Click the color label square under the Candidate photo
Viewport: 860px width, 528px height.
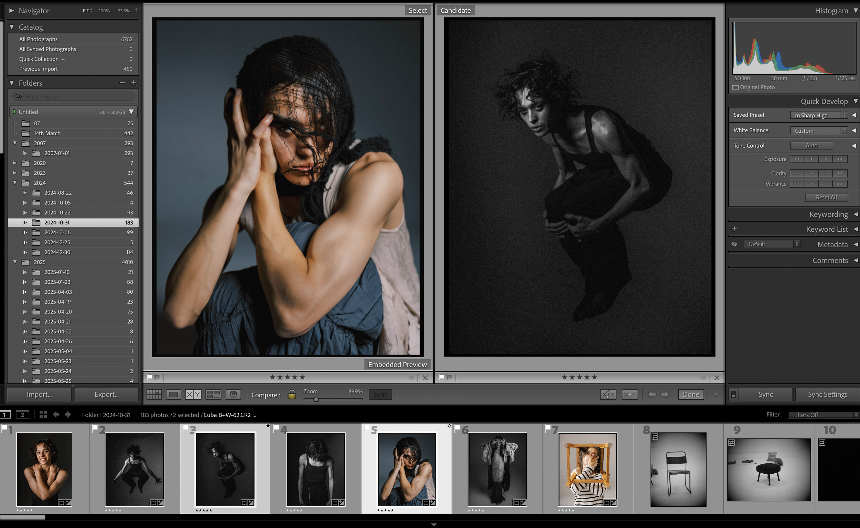point(703,378)
